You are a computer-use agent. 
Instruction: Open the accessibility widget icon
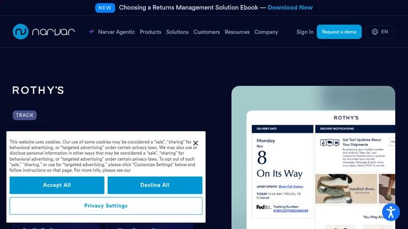391,212
